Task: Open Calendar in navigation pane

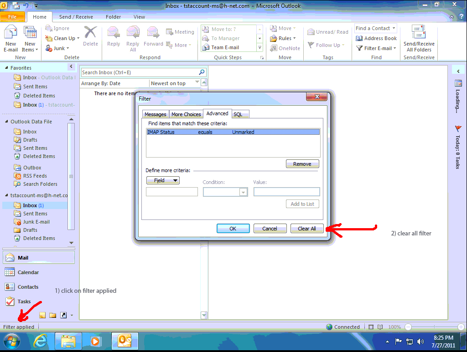Action: (28, 272)
